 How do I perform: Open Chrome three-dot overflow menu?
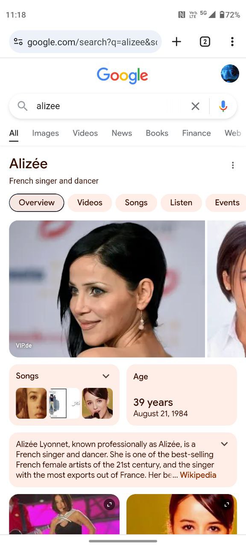click(x=232, y=42)
